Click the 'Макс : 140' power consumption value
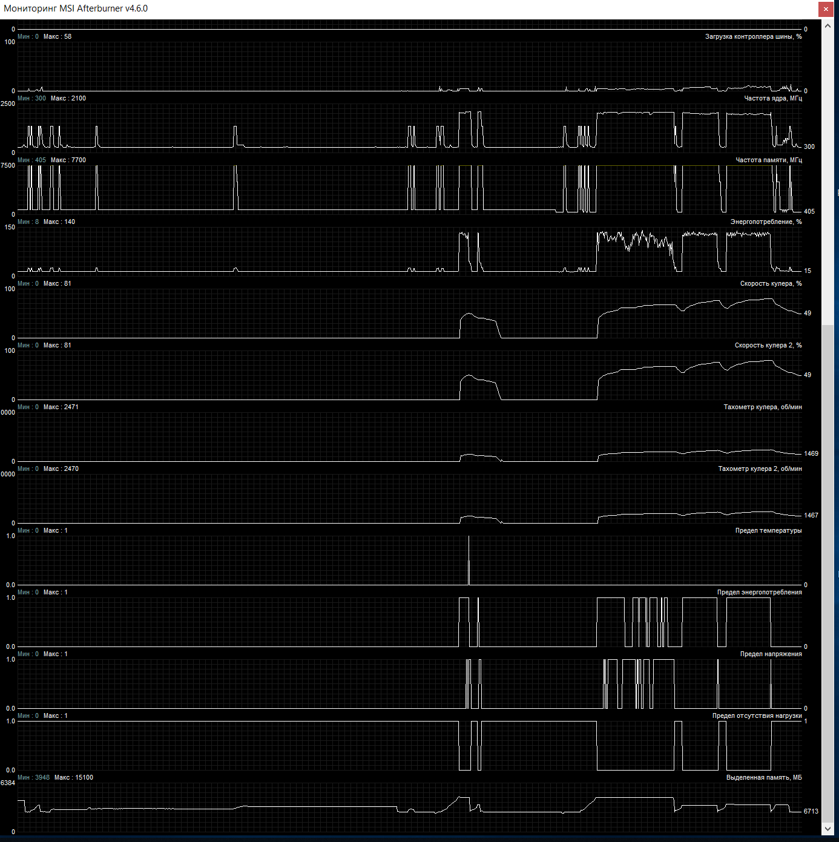 59,222
